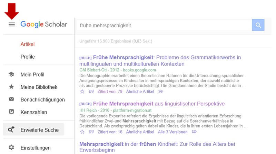276x154 pixels.
Task: Click the cite quote icon on first result
Action: click(91, 92)
